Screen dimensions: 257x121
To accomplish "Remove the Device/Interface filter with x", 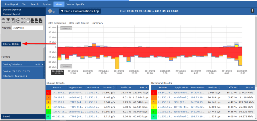I will coord(42,65).
